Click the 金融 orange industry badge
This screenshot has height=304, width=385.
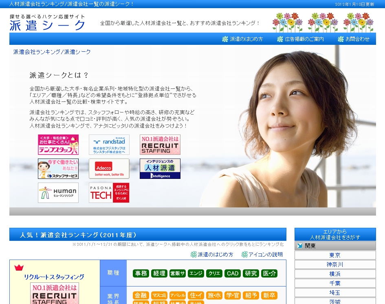tap(141, 295)
